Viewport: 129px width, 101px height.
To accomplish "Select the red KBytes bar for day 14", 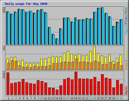I will (57, 92).
